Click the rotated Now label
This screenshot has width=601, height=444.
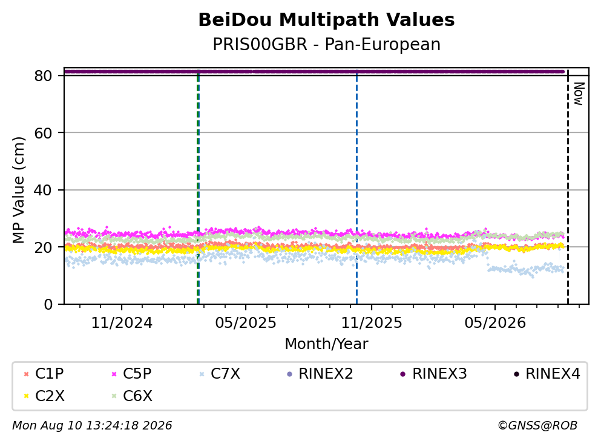pyautogui.click(x=579, y=94)
